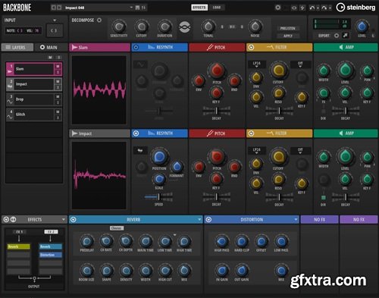Open Impact layer LP24 filter type dropdown
The height and width of the screenshot is (298, 379).
[257, 151]
